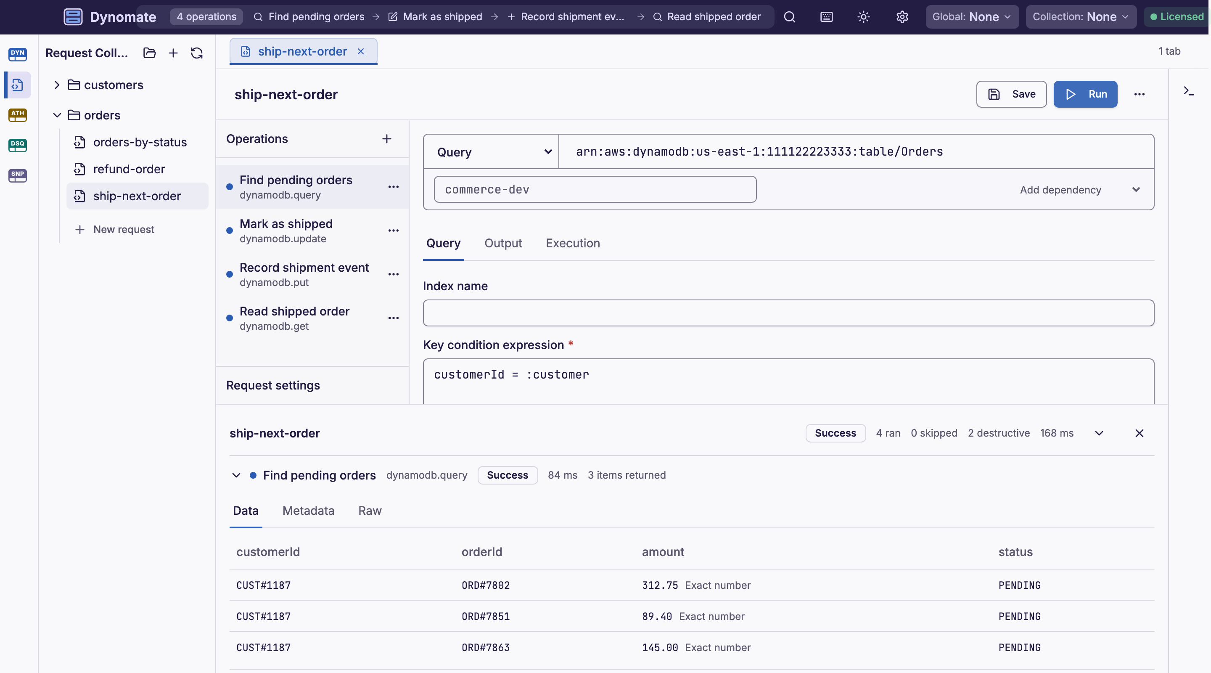This screenshot has height=673, width=1211.
Task: Collapse the Find pending orders result
Action: tap(236, 475)
